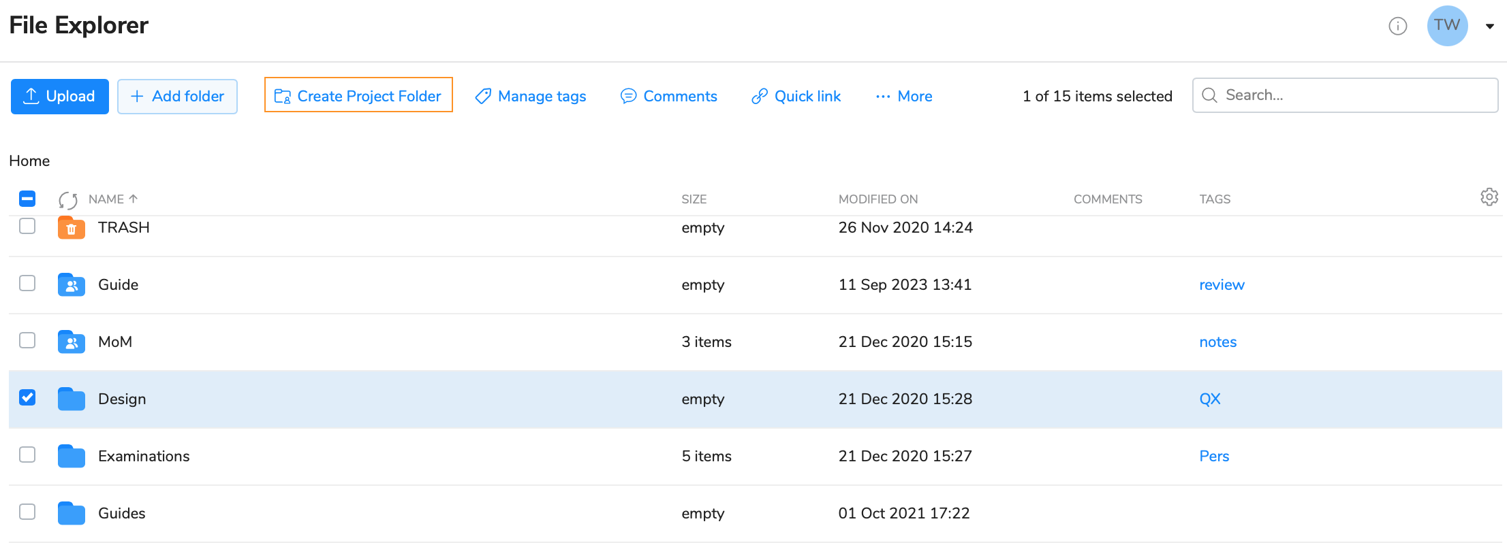Screen dimensions: 1507x545
Task: Click Create Project Folder
Action: coord(358,95)
